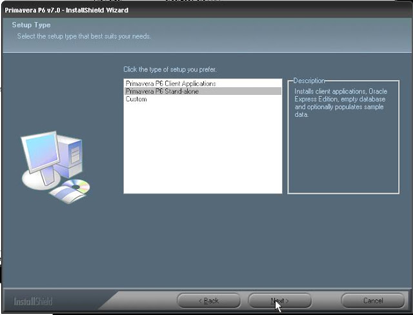Viewport: 413px width, 315px height.
Task: Proceed with the Next button
Action: point(279,301)
